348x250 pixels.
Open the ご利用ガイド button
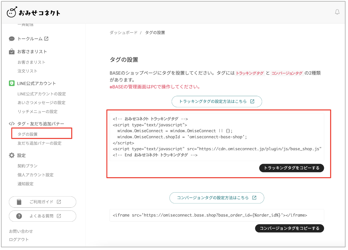click(43, 202)
